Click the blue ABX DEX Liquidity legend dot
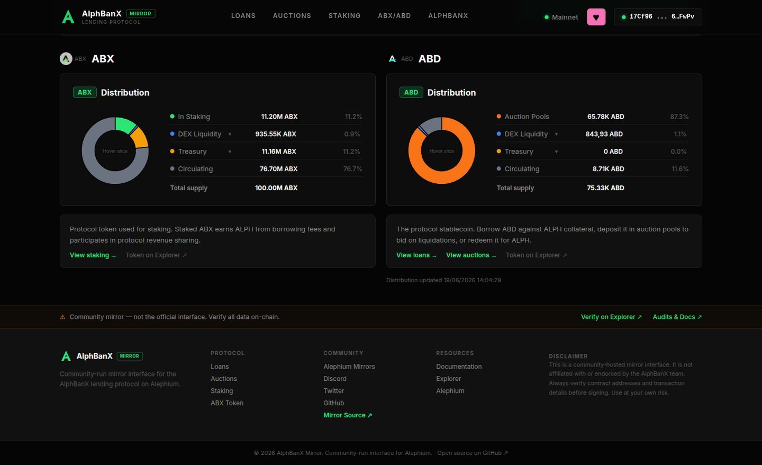Image resolution: width=762 pixels, height=465 pixels. tap(172, 134)
